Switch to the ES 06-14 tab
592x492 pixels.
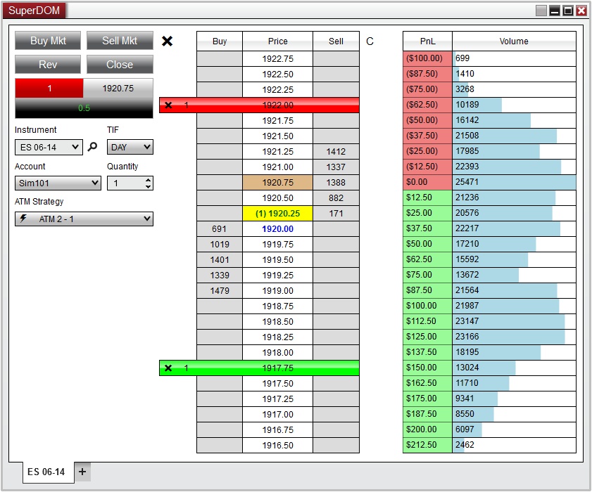[x=46, y=472]
